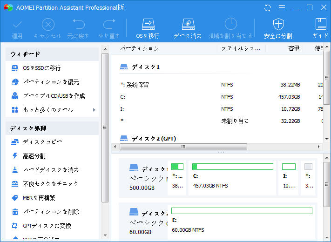
Task: Click the ディスク1 disk icon in list
Action: tap(124, 67)
